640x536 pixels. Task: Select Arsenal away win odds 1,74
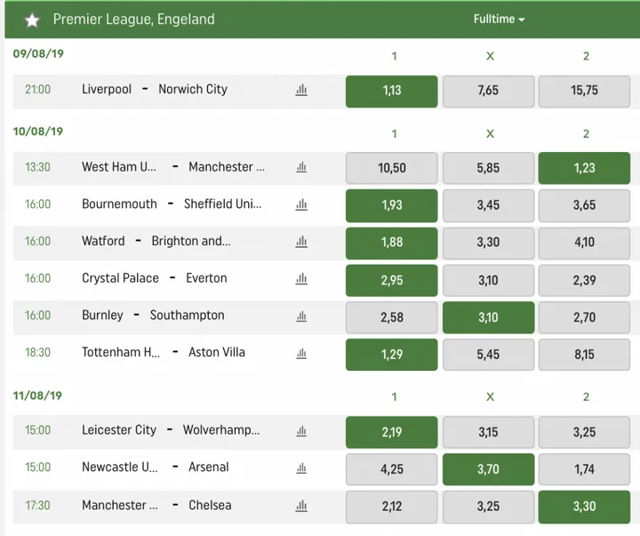pos(584,469)
